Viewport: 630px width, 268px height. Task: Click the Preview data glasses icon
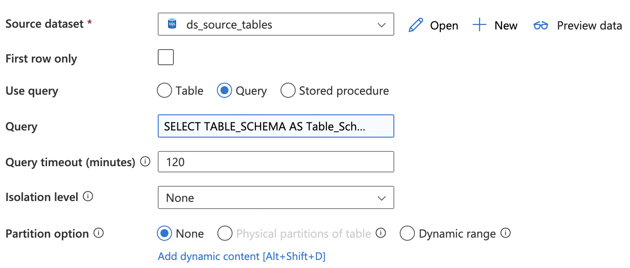(541, 25)
